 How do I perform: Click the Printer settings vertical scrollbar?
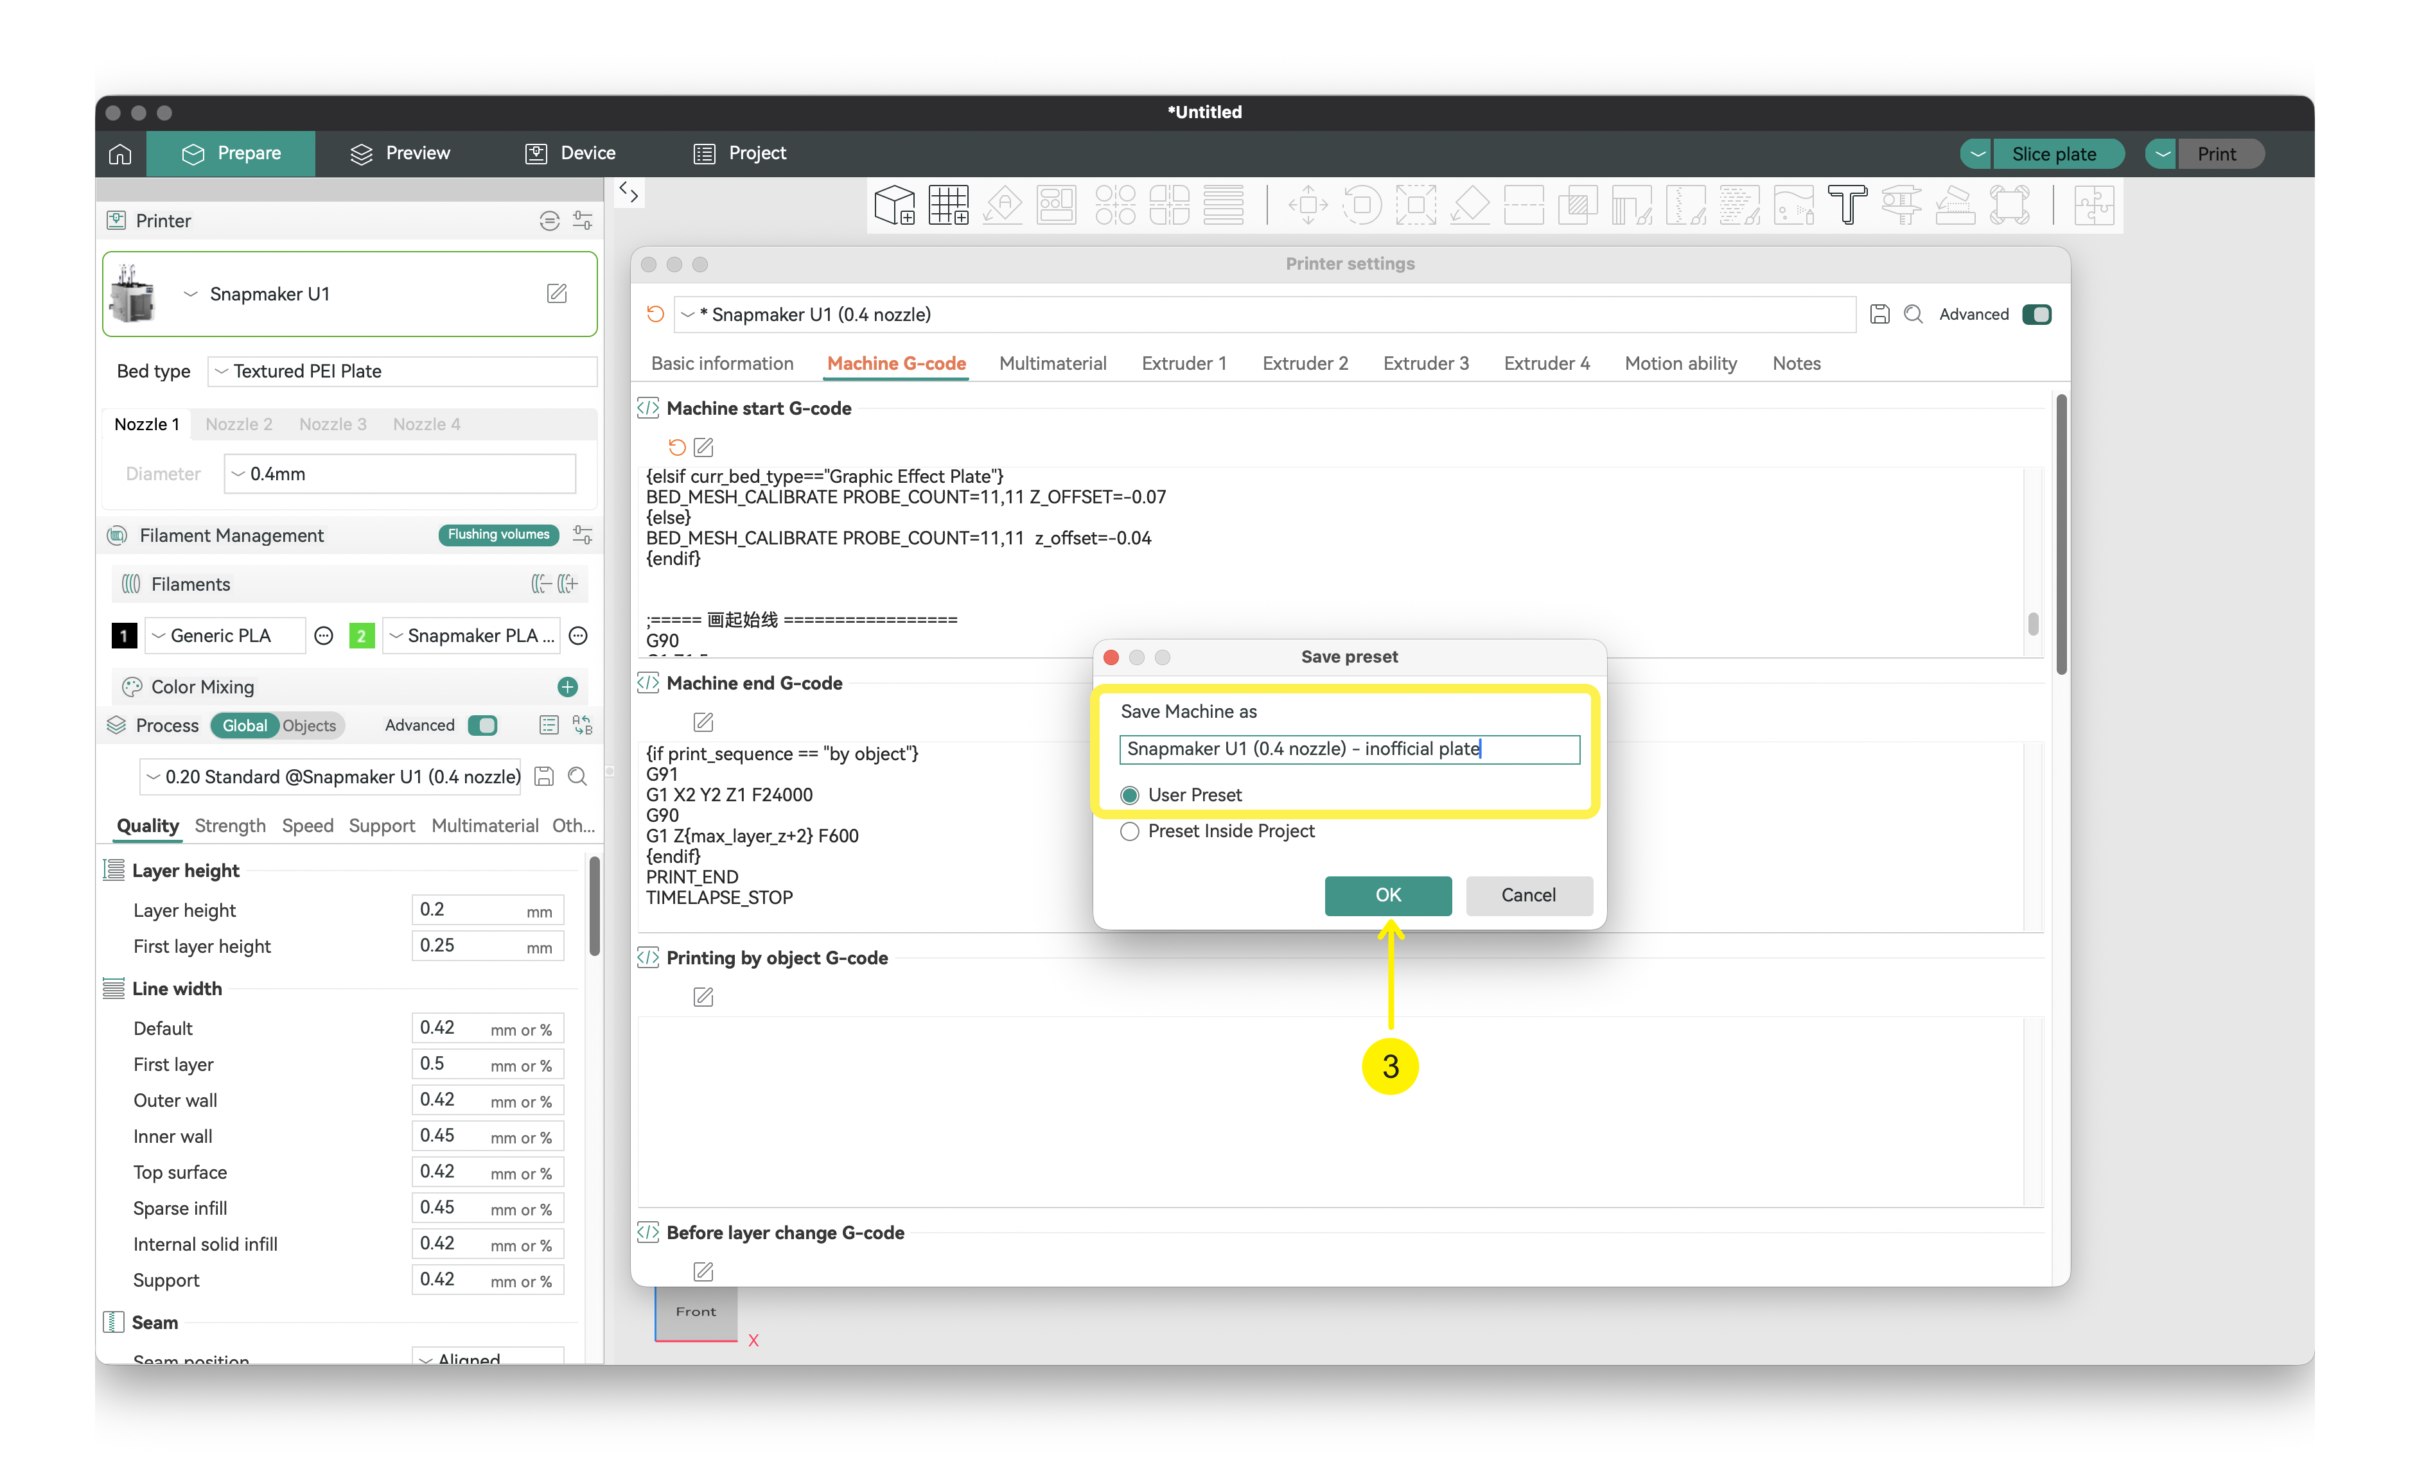coord(2061,534)
